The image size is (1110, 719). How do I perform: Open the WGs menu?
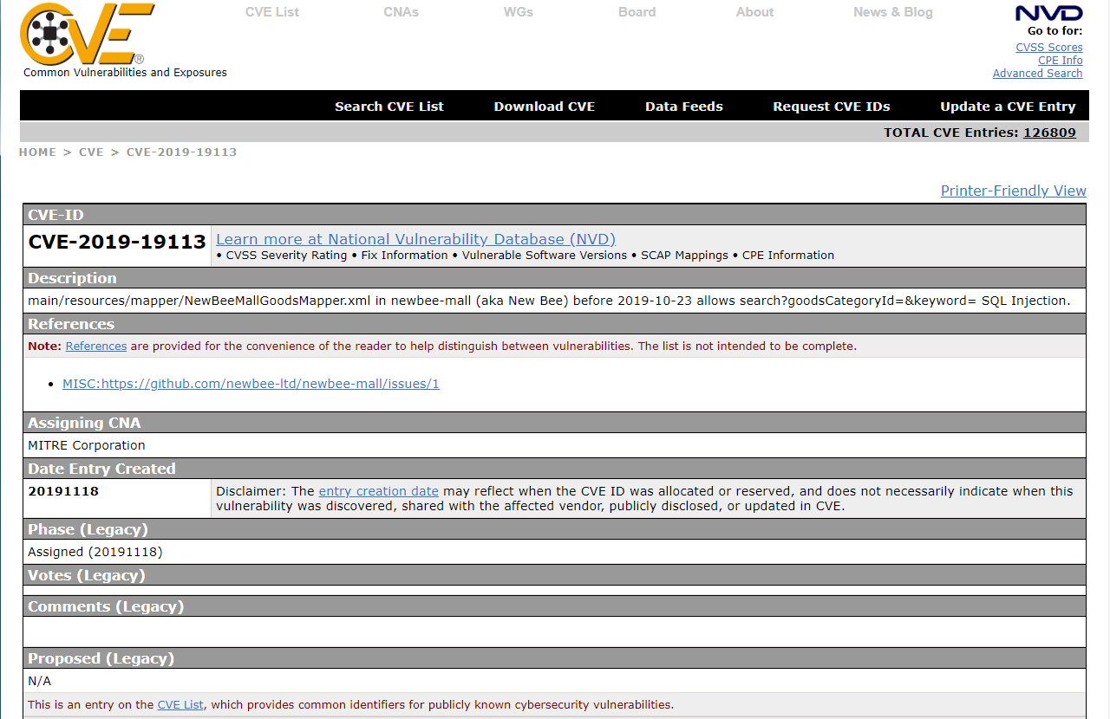(519, 12)
